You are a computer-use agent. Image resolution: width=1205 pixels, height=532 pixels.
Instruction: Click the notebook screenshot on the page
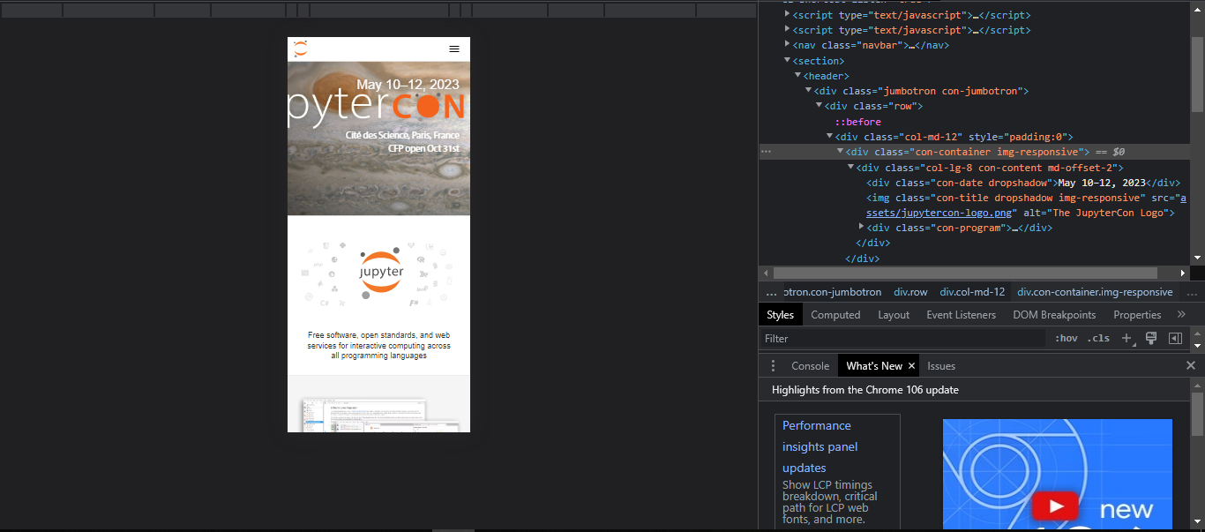[x=379, y=415]
